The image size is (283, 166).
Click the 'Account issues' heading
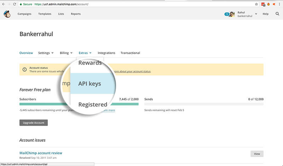coord(33,140)
